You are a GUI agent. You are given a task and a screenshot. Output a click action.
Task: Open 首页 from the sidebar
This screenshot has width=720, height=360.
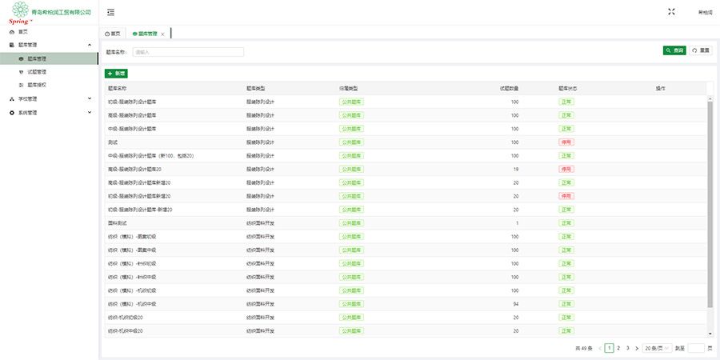coord(22,31)
